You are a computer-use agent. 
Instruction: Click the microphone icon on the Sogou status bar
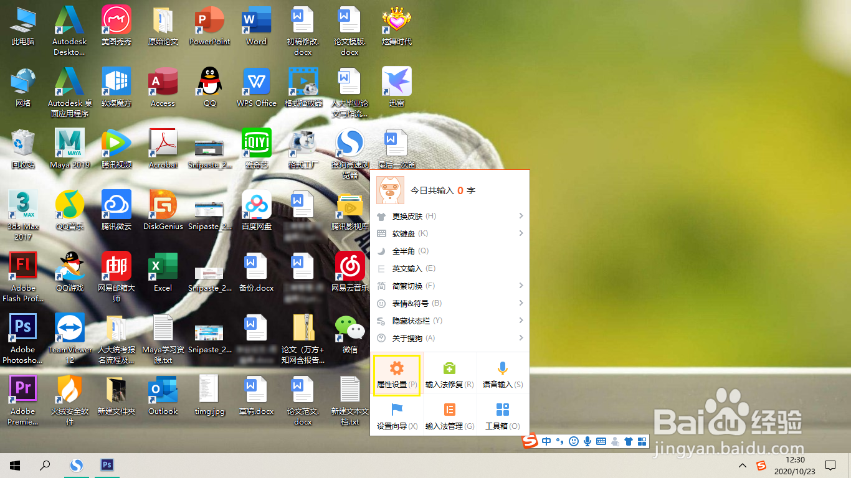pos(587,441)
